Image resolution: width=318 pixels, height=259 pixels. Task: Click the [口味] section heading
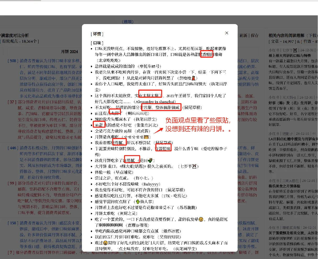coord(97,43)
